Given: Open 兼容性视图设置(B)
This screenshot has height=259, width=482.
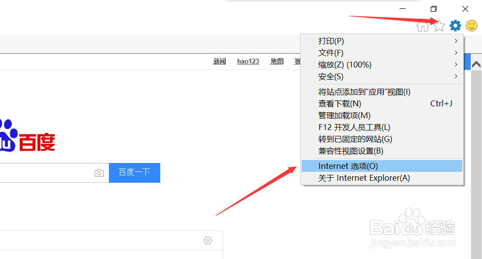Looking at the screenshot, I should [382, 151].
